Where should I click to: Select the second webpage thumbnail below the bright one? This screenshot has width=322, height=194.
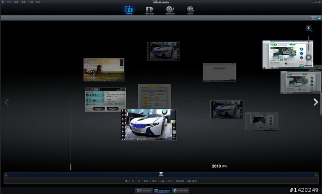[301, 82]
